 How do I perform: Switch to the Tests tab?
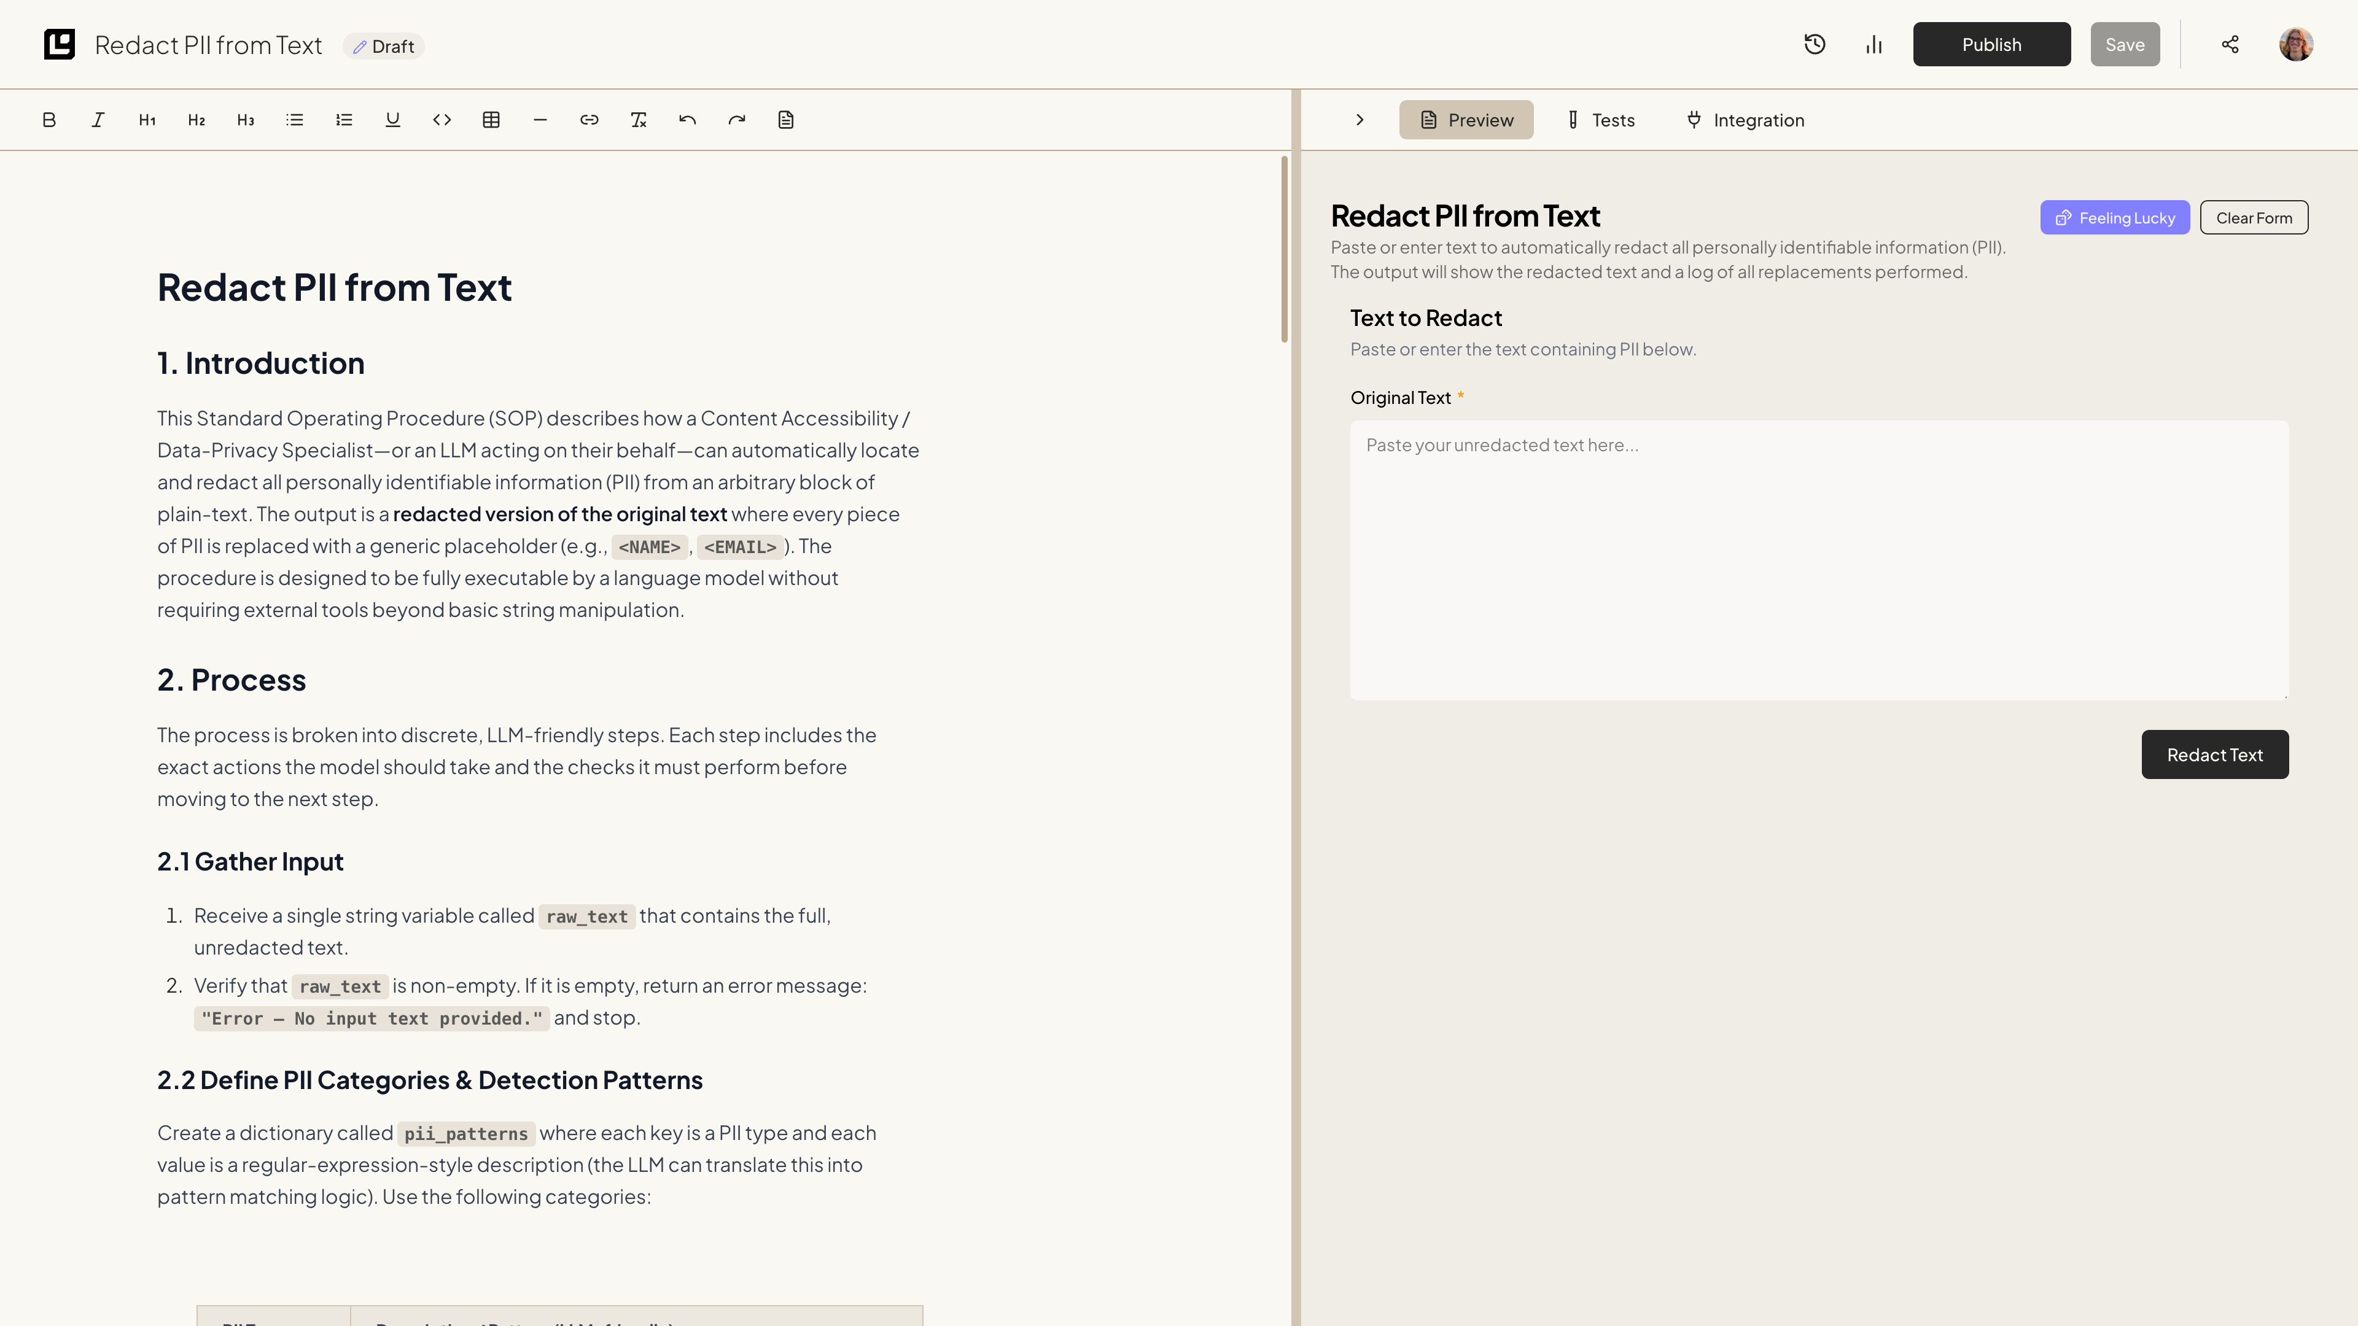tap(1600, 120)
